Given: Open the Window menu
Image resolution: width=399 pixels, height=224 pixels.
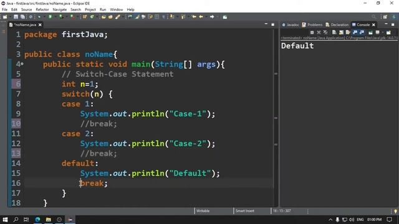Looking at the screenshot, I should (x=117, y=9).
